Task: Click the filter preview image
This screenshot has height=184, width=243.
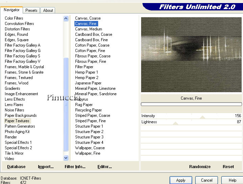Action: [x=191, y=55]
